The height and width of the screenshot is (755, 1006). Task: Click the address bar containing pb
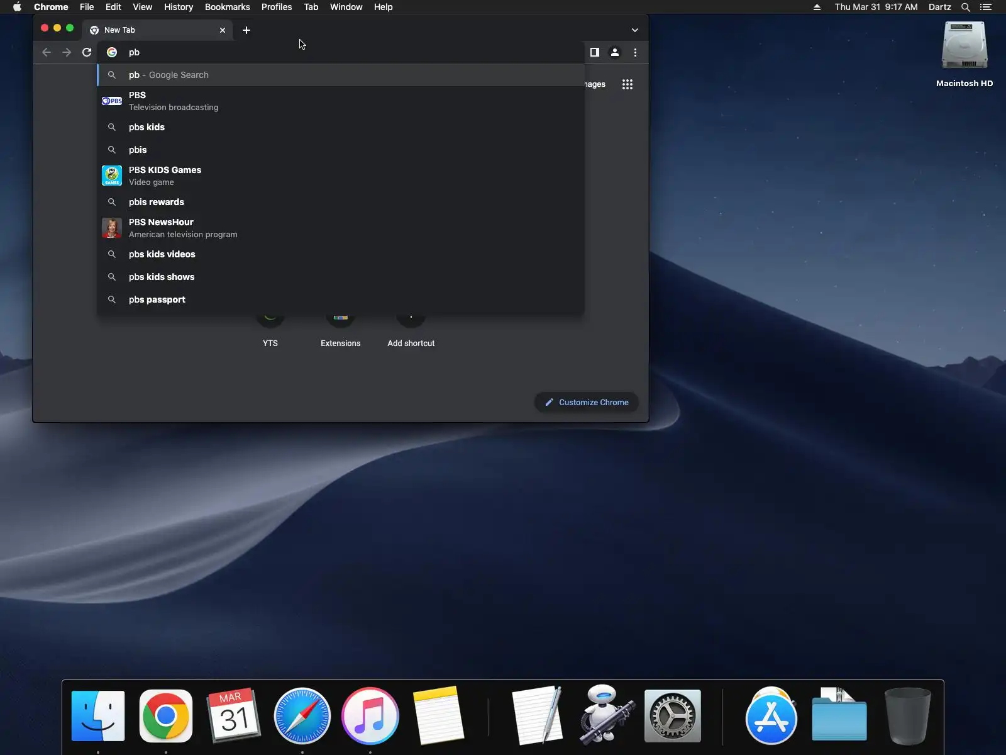341,52
